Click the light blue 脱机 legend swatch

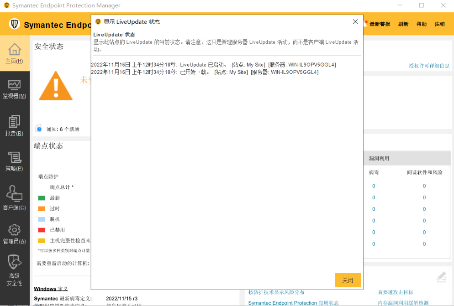(42, 219)
